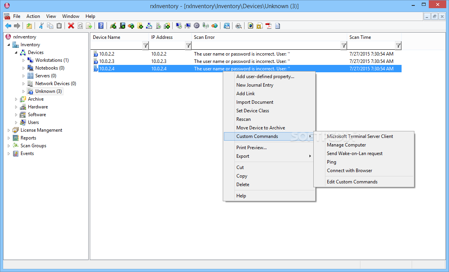Click the Print preview toolbar icon
449x272 pixels.
[x=238, y=26]
